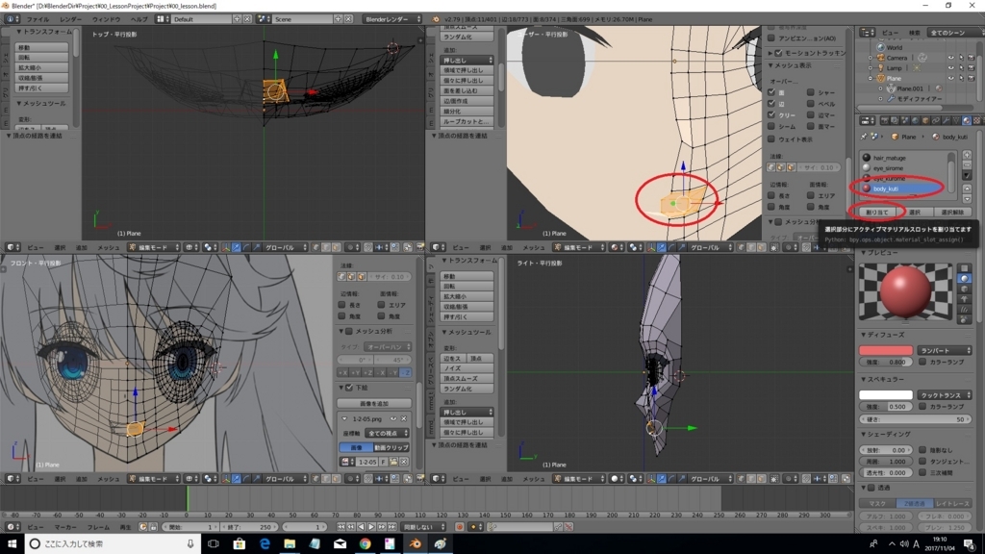Open the ヘルプ menu
Viewport: 985px width, 554px height.
tap(139, 19)
